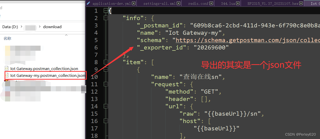
Task: Close the redis.conf tab
Action: coord(211,4)
